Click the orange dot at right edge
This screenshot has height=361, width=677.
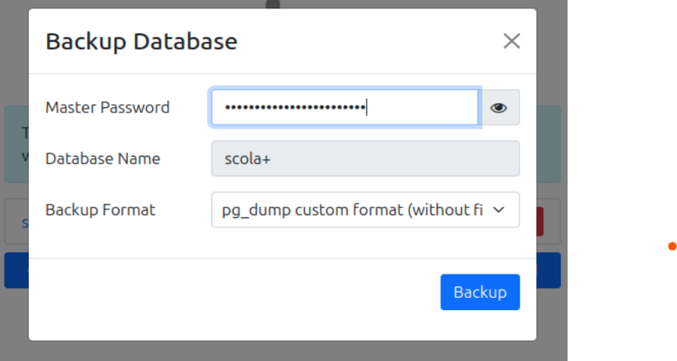672,246
